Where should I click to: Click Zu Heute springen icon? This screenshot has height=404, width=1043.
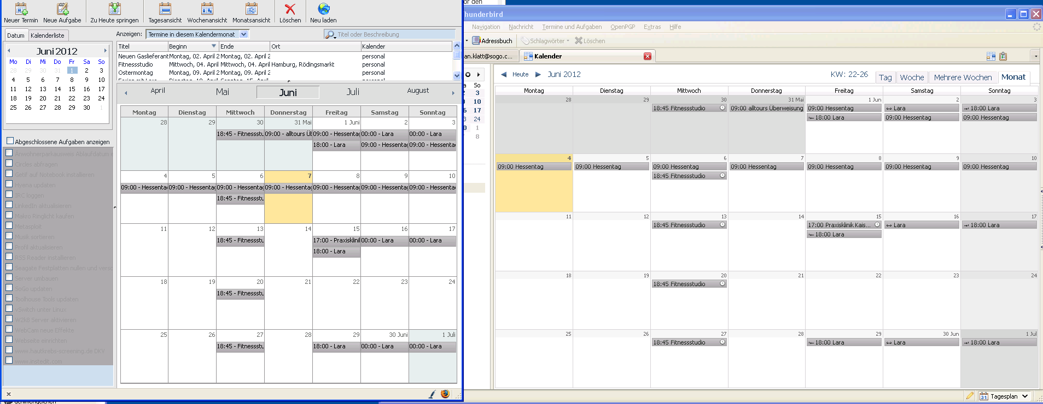click(x=114, y=9)
